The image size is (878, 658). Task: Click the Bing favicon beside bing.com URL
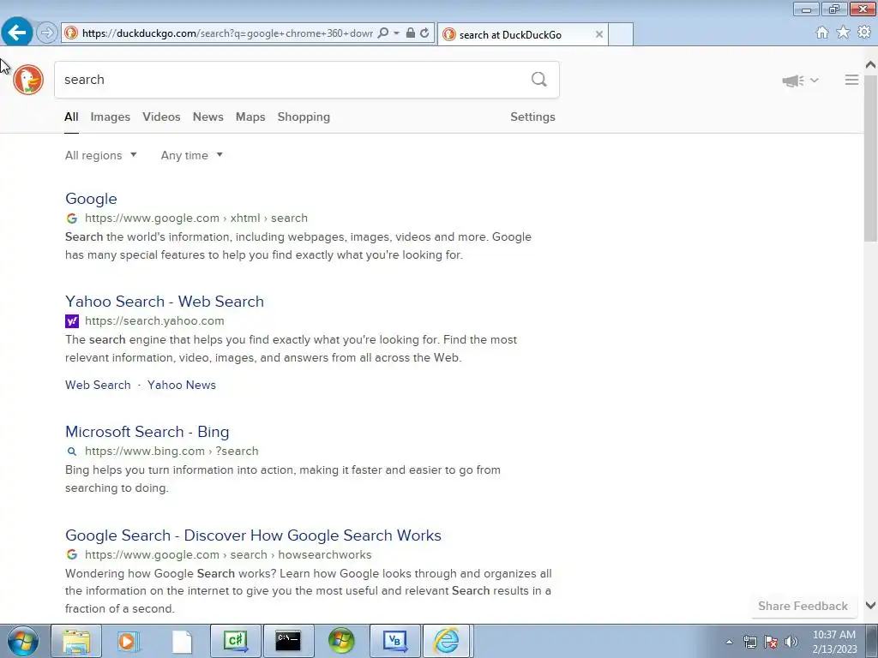click(x=72, y=452)
